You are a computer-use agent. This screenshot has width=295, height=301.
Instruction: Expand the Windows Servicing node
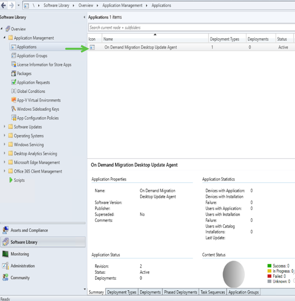coord(4,144)
